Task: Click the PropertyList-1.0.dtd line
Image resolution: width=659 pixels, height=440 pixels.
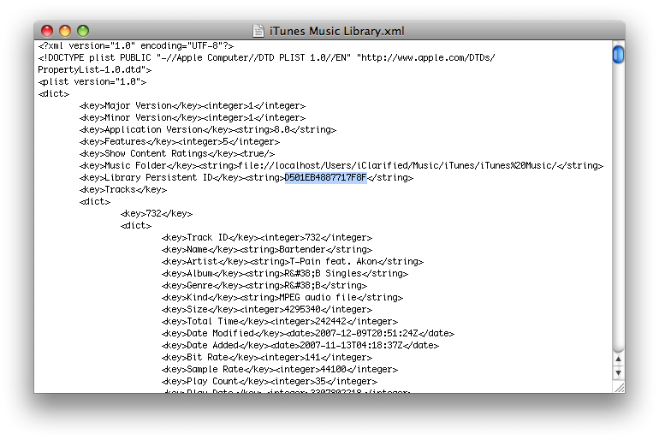Action: click(94, 69)
